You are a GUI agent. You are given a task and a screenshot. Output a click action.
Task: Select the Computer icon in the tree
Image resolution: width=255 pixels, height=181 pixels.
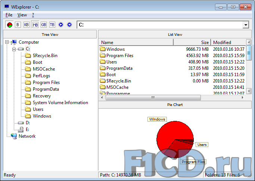click(14, 42)
